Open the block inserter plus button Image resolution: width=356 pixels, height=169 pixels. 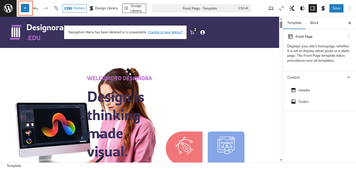pyautogui.click(x=25, y=8)
